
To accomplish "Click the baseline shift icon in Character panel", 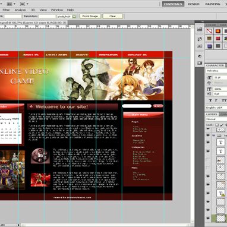I will point(209,94).
